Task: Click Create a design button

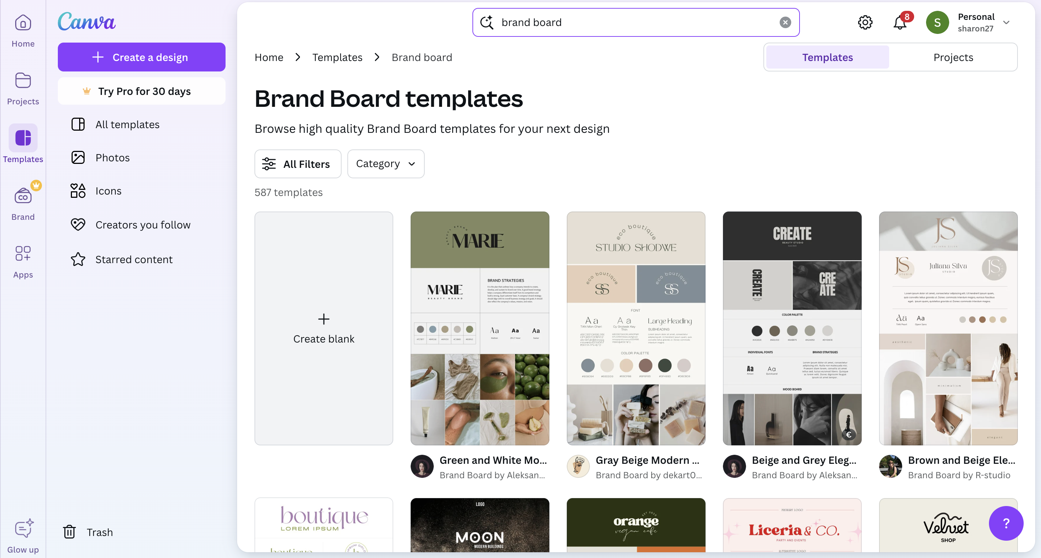Action: pyautogui.click(x=142, y=58)
